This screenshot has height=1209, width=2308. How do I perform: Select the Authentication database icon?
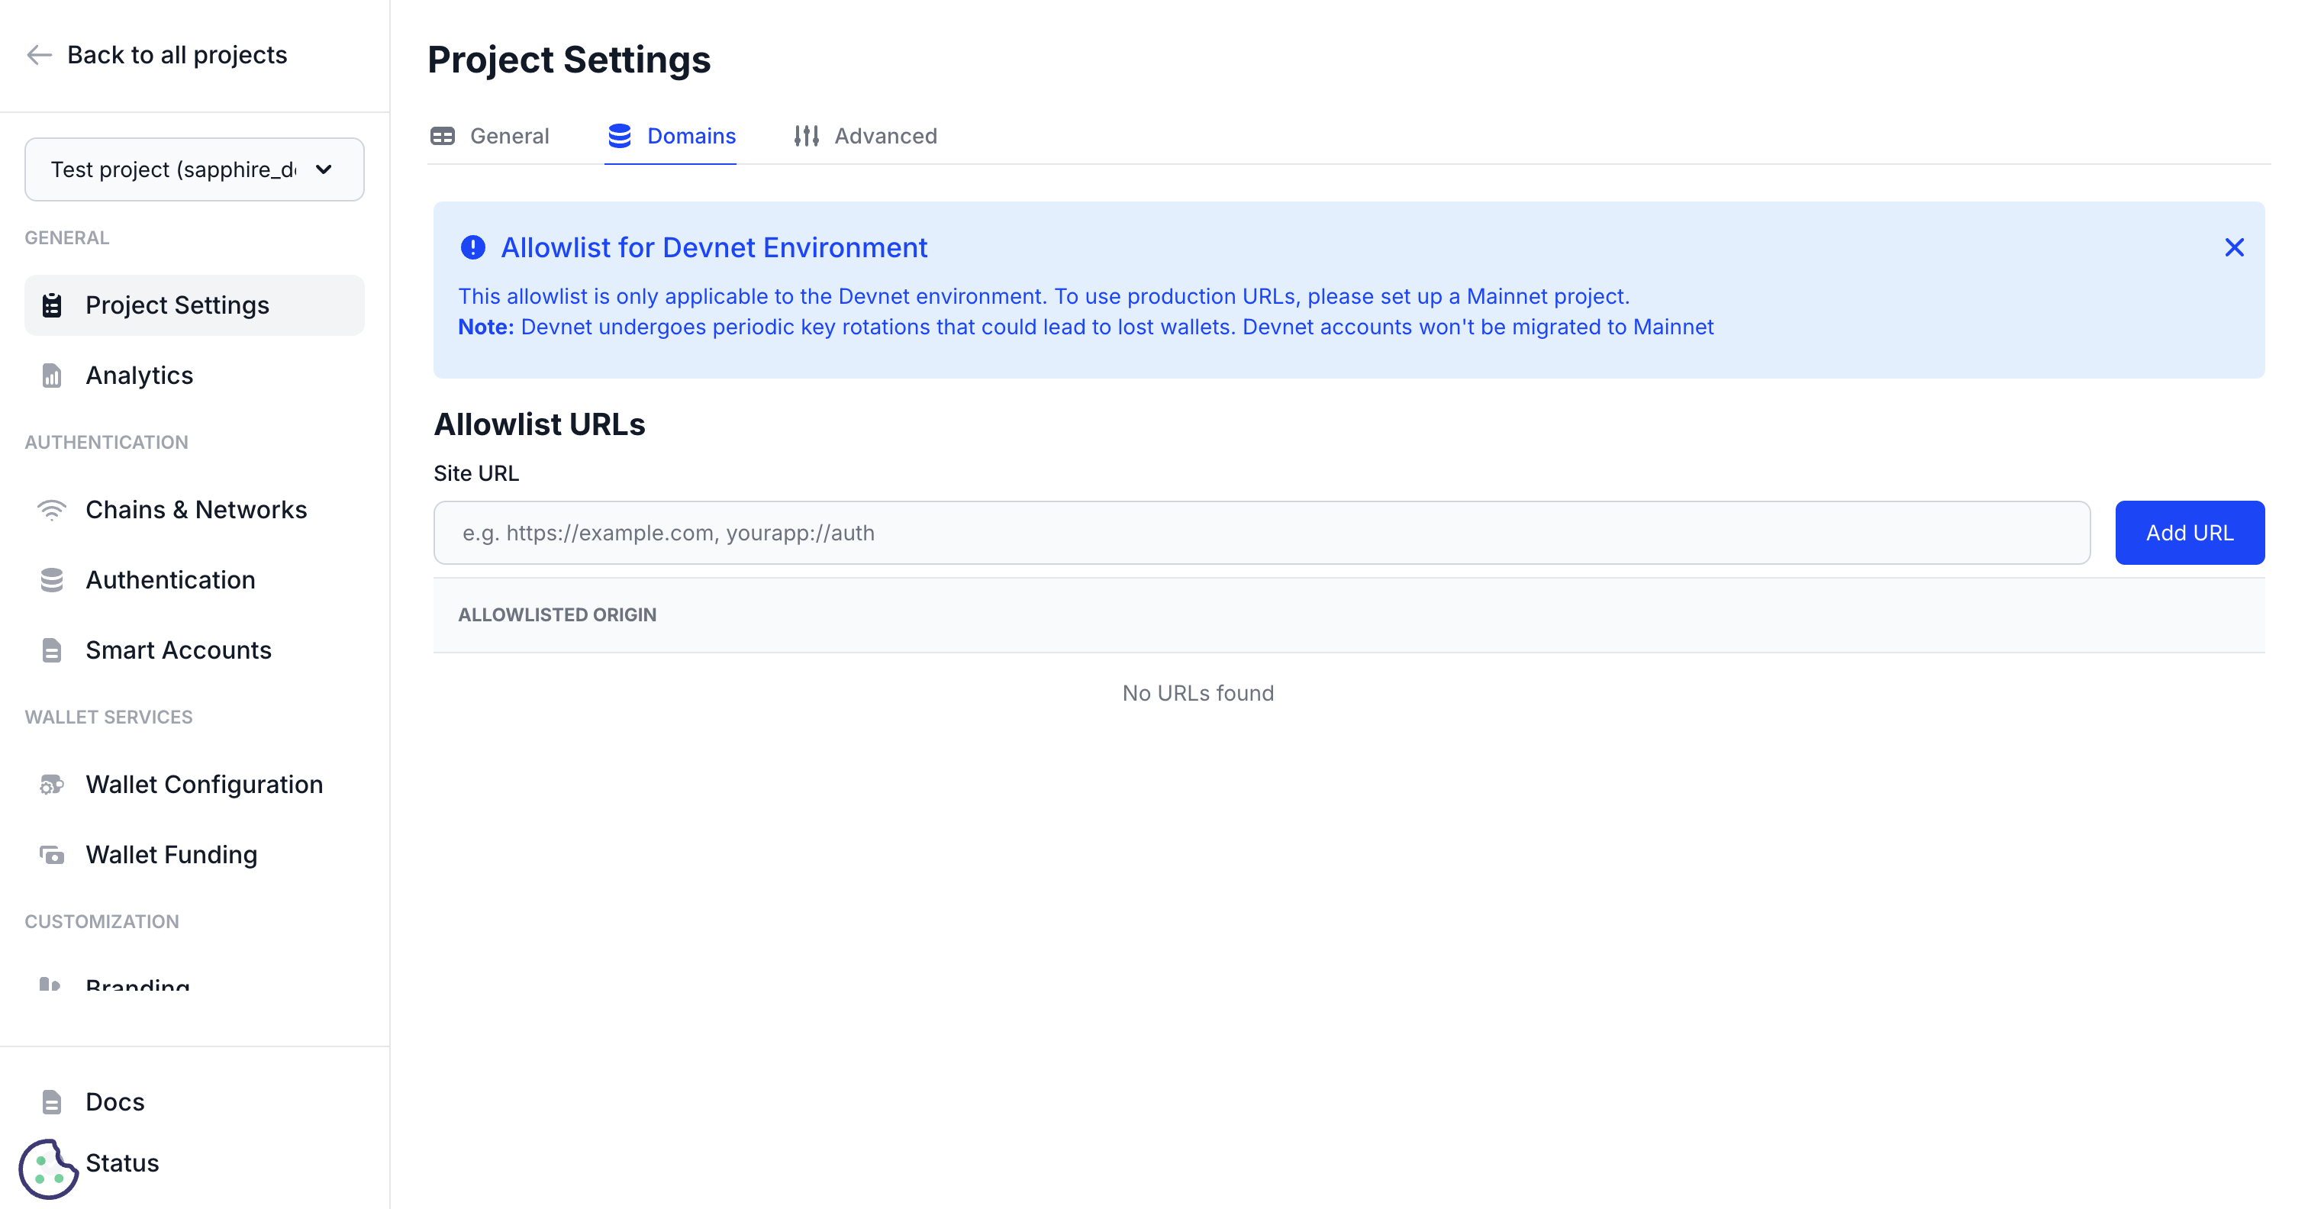[51, 580]
